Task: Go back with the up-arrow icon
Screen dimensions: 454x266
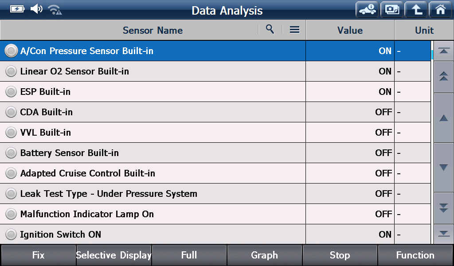Action: click(416, 10)
